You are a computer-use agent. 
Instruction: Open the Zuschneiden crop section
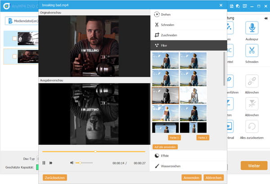tap(189, 35)
